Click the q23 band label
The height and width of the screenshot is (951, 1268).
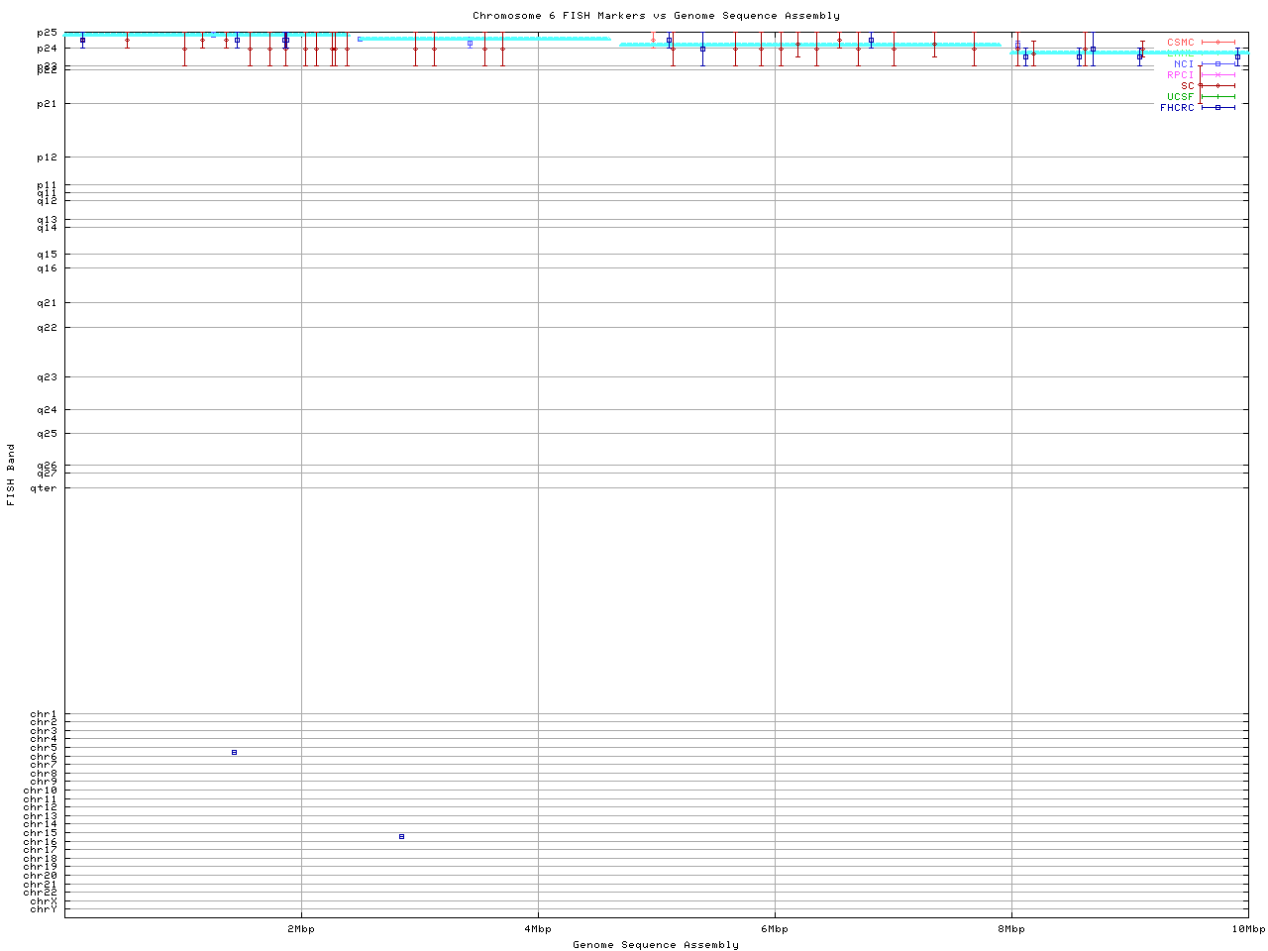48,377
